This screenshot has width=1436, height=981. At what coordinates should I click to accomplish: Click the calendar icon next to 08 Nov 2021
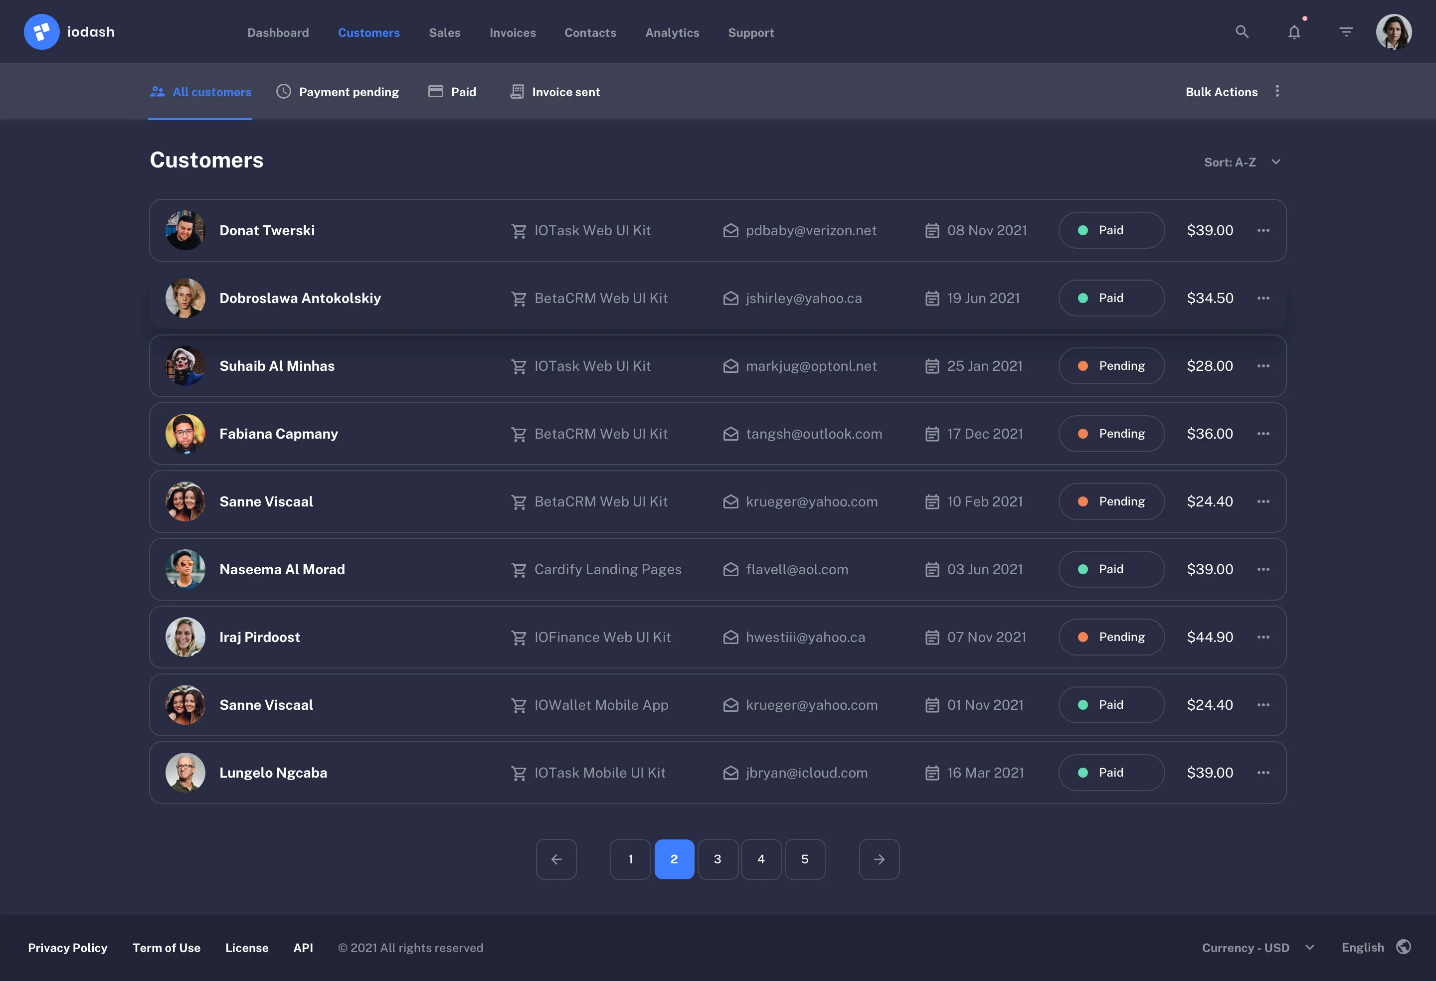click(932, 230)
